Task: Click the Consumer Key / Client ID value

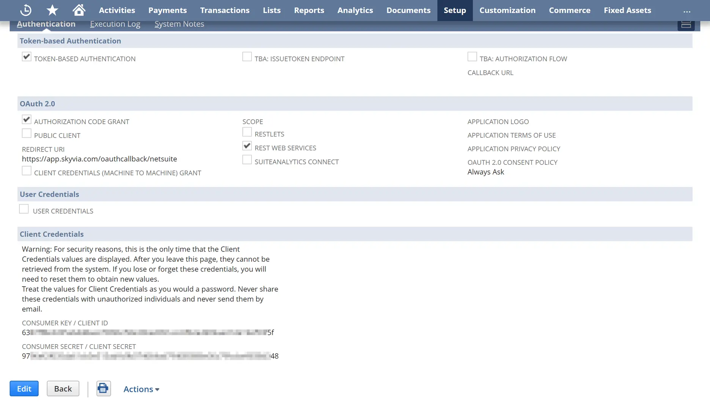Action: tap(148, 333)
